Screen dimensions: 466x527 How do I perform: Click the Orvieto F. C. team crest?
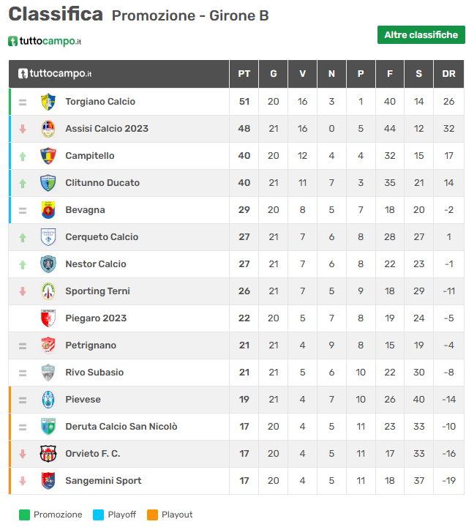pos(48,454)
